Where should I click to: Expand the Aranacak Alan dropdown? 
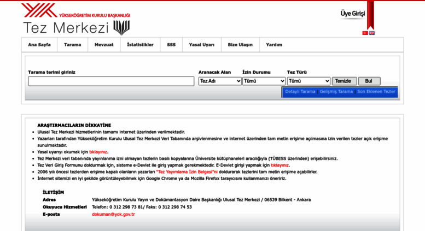click(220, 81)
